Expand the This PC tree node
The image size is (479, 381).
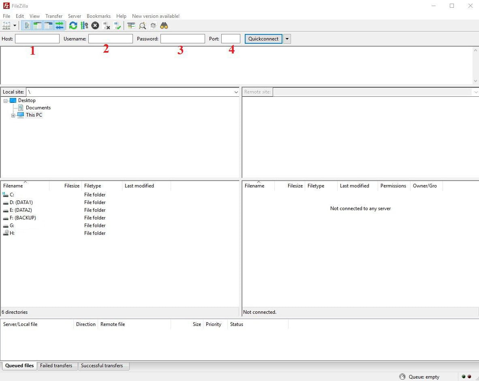pyautogui.click(x=13, y=115)
